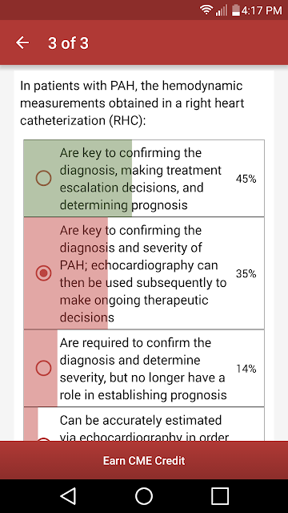Image resolution: width=288 pixels, height=513 pixels.
Task: Tap the 3 of 3 title
Action: coord(68,42)
